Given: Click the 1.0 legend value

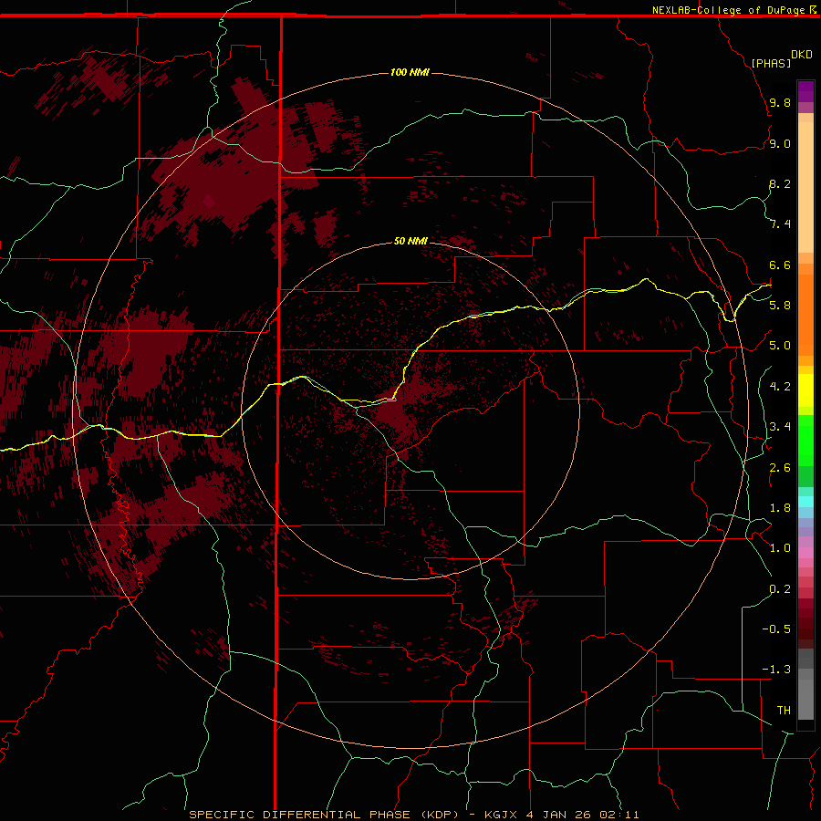Looking at the screenshot, I should click(780, 548).
